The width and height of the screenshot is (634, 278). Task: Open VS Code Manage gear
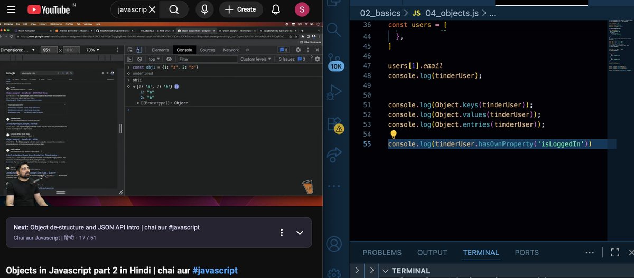(x=334, y=273)
